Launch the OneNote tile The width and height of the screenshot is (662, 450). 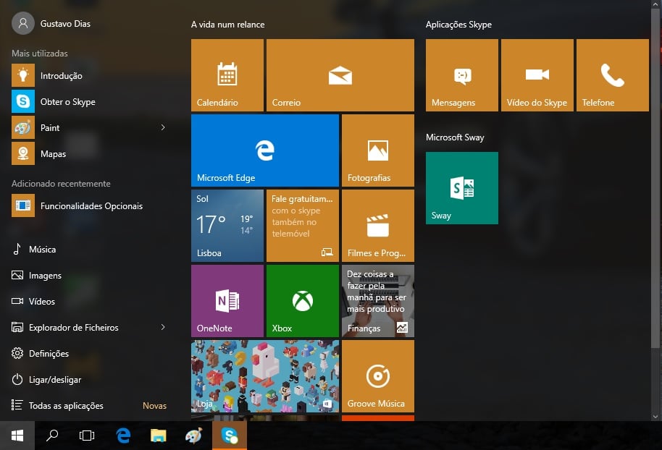coord(227,301)
